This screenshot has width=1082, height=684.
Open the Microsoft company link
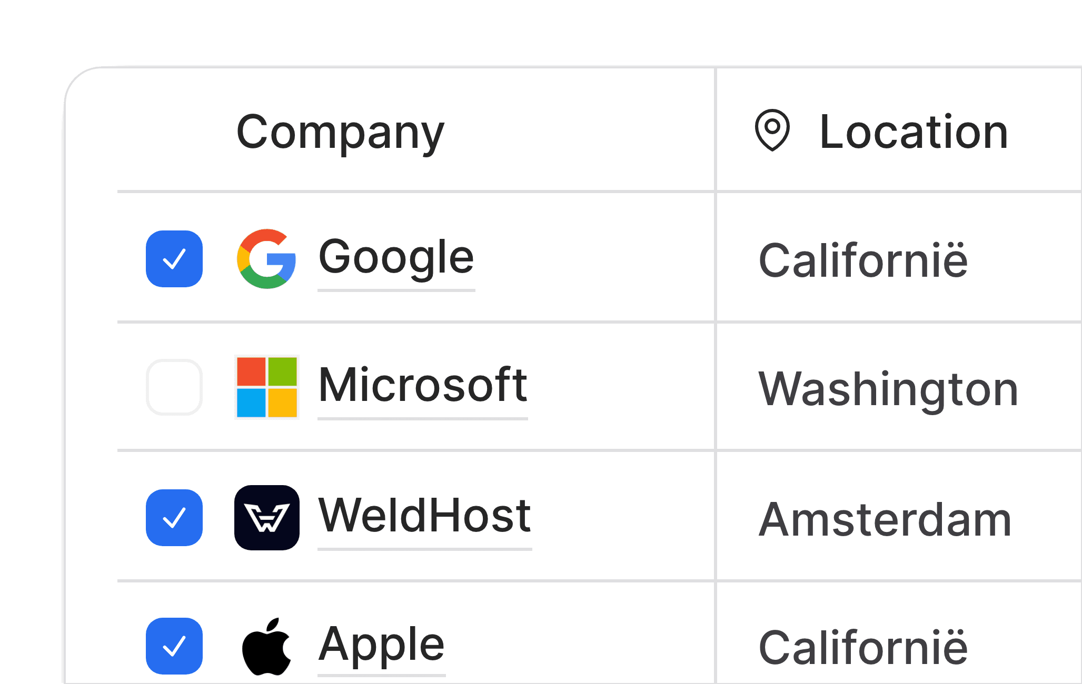423,387
